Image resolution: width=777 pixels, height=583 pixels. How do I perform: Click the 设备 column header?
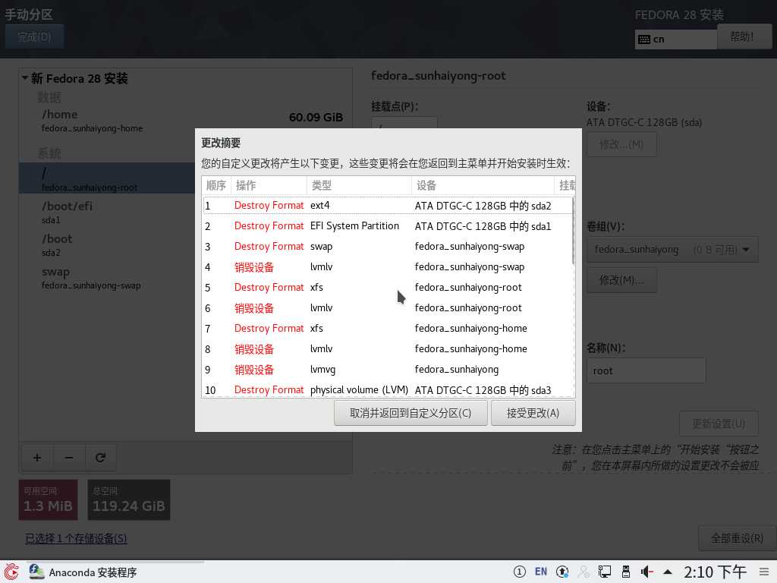[x=483, y=185]
